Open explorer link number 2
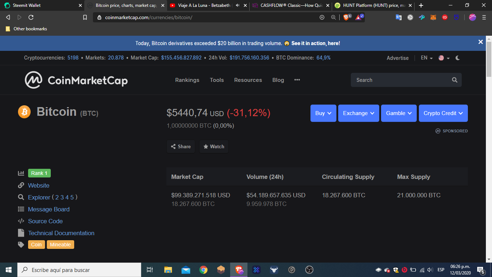This screenshot has width=492, height=277. pyautogui.click(x=57, y=197)
